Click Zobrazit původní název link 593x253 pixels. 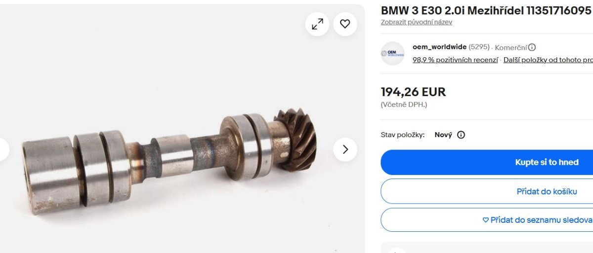(416, 22)
